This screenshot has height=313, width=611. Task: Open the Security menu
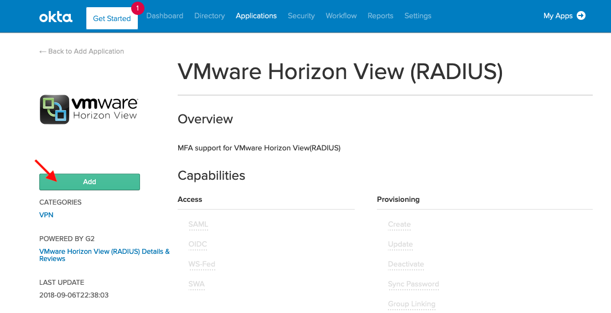click(301, 16)
